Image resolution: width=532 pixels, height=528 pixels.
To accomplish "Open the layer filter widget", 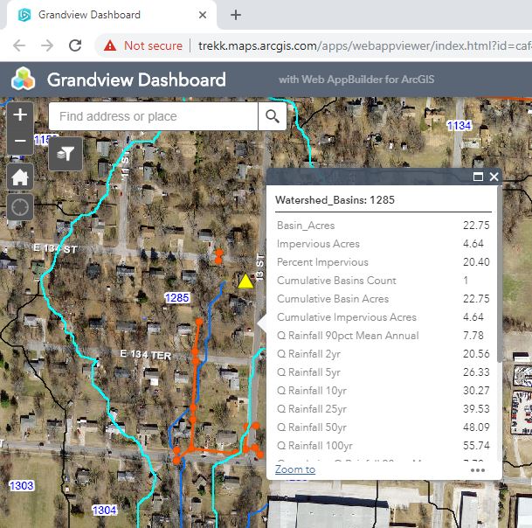I will click(66, 154).
